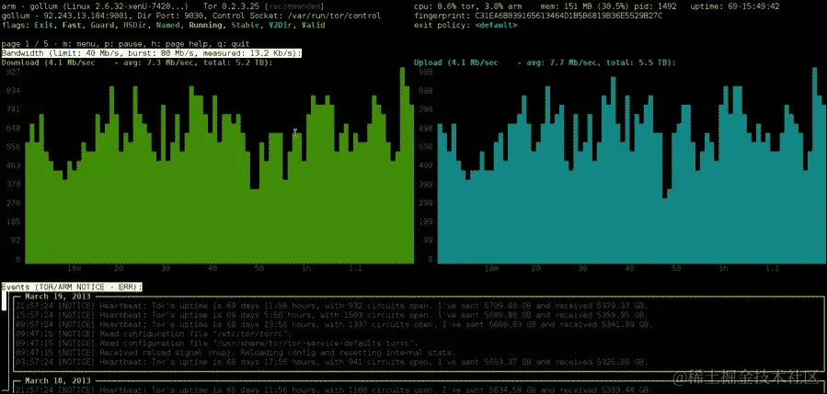
Task: Select the heartbeat log with 1166 circuits open
Action: [334, 389]
